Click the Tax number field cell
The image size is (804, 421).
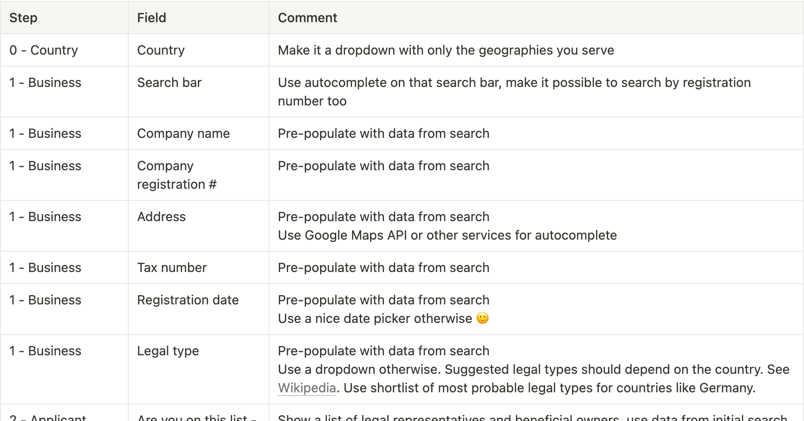198,267
